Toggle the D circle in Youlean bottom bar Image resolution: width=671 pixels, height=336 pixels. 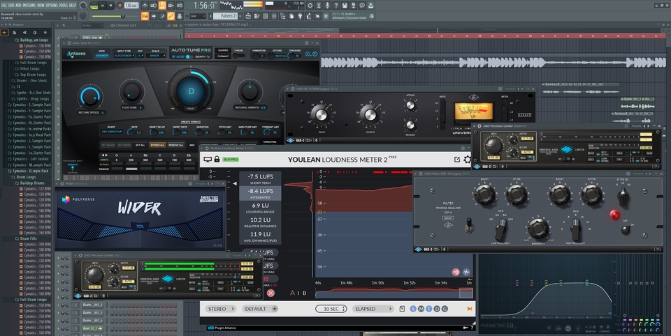click(437, 309)
